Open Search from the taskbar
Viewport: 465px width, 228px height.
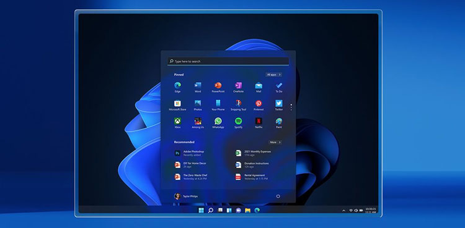(x=211, y=210)
